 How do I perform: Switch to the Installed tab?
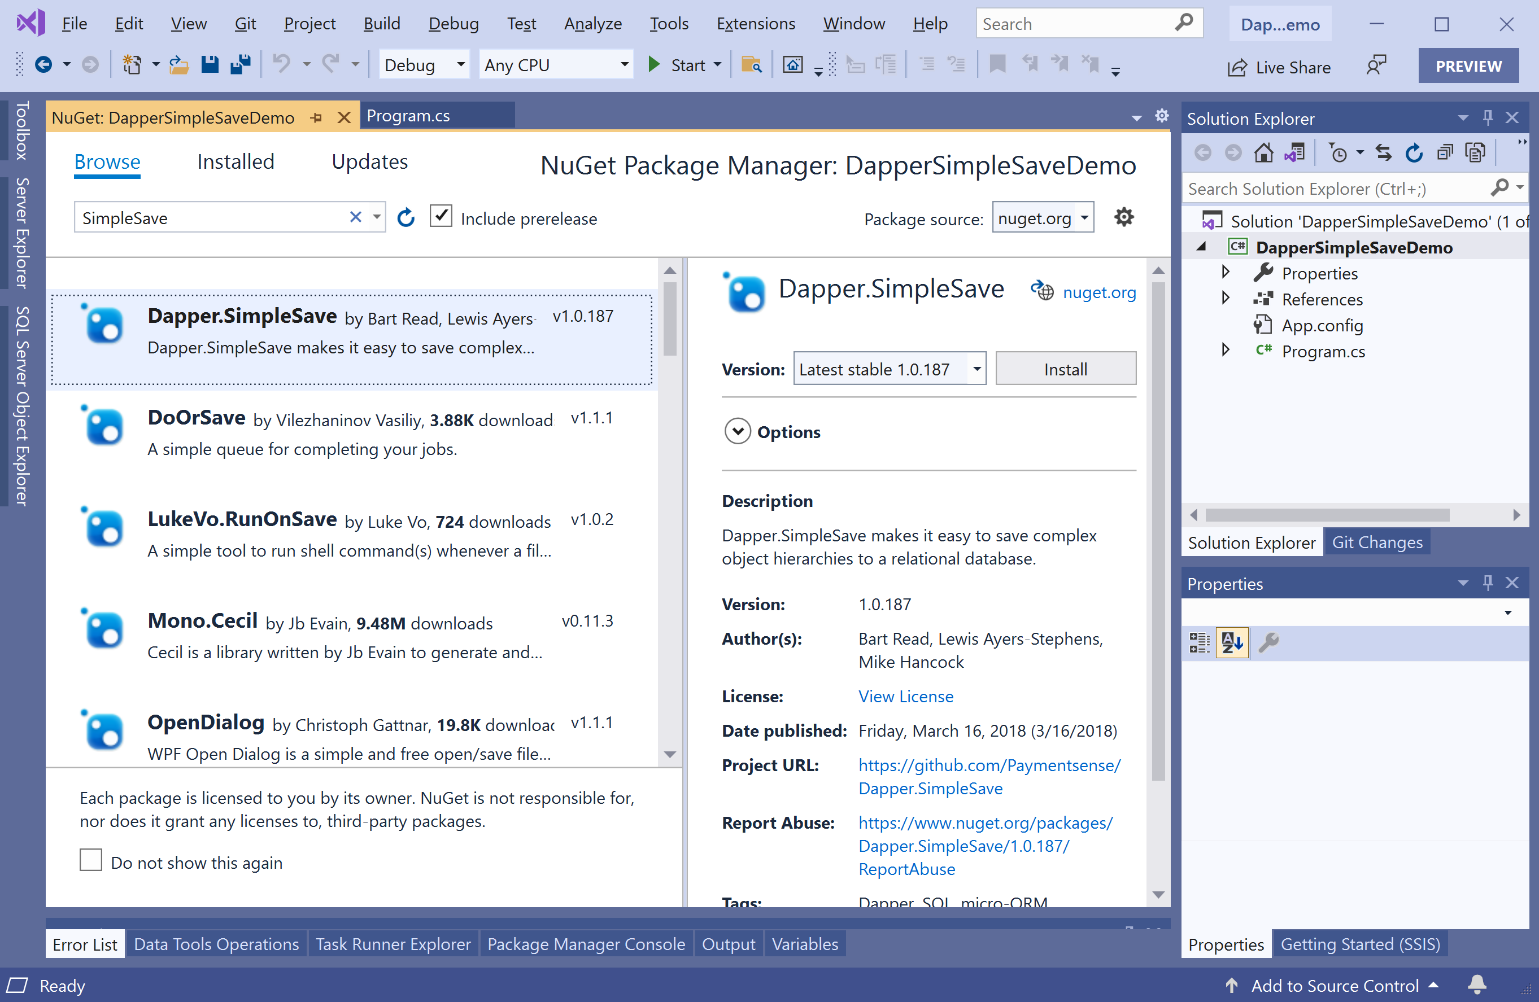[x=236, y=161]
